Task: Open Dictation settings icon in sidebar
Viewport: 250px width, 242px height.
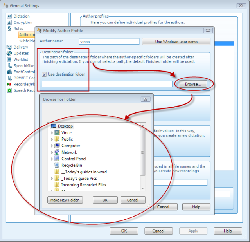Action: [x=9, y=16]
